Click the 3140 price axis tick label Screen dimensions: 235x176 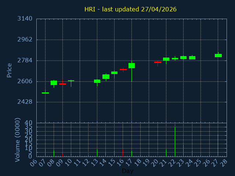25,19
